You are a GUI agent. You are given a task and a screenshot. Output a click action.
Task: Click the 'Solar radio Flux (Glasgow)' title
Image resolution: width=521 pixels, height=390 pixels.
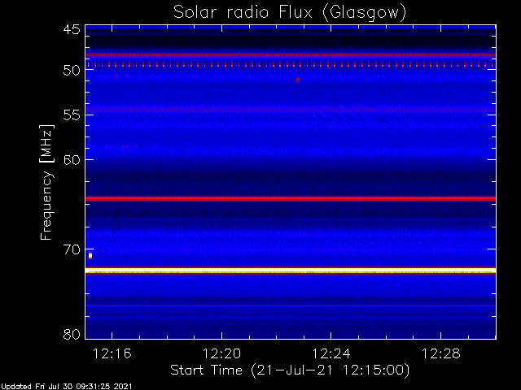(x=290, y=13)
